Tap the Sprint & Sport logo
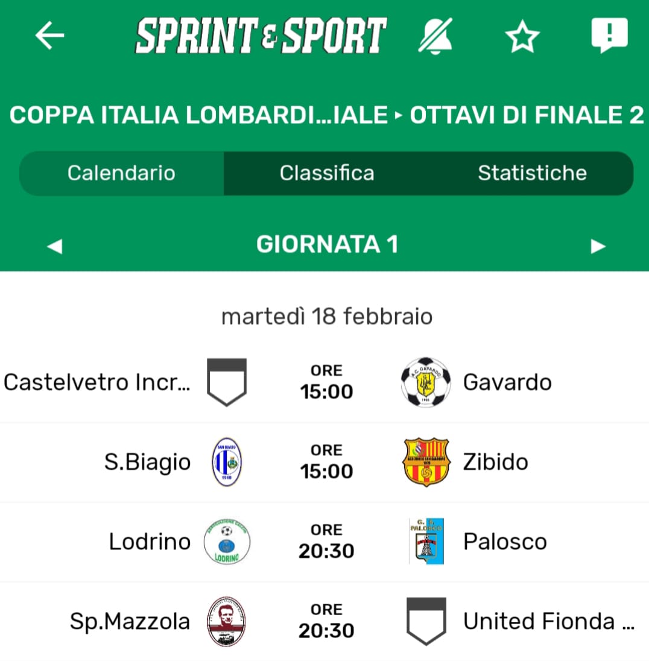This screenshot has height=661, width=649. pos(261,36)
